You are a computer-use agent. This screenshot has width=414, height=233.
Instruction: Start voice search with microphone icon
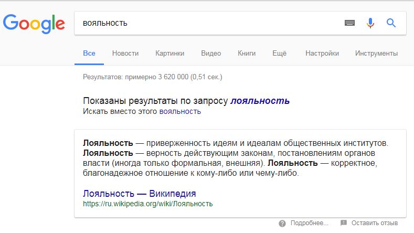pyautogui.click(x=370, y=23)
